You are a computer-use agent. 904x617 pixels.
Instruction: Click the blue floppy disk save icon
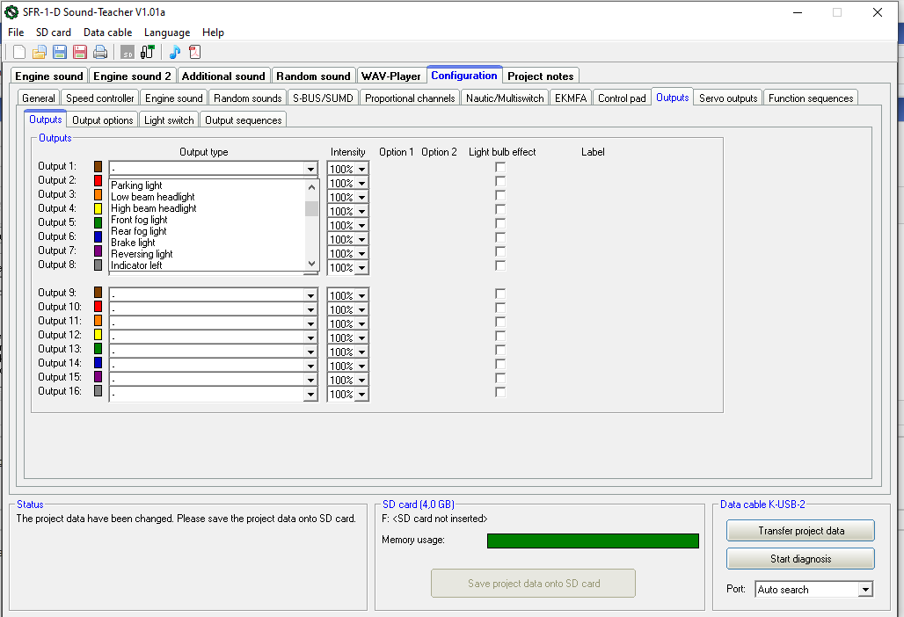click(60, 53)
